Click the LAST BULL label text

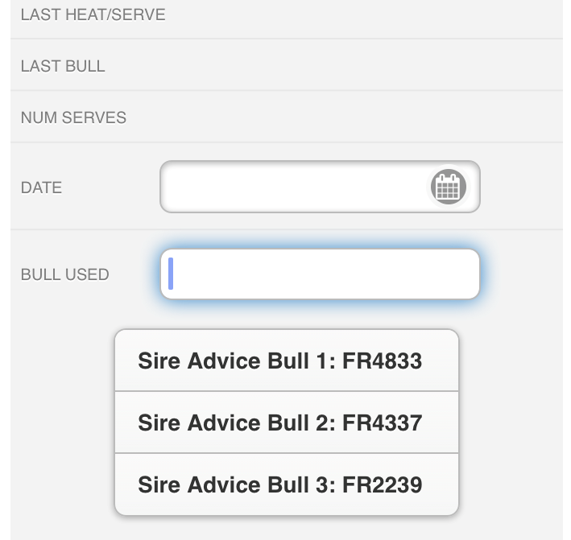[x=63, y=66]
